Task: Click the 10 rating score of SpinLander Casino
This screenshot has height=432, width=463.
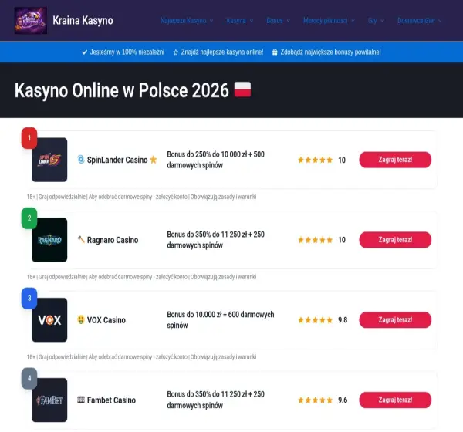Action: click(x=342, y=160)
